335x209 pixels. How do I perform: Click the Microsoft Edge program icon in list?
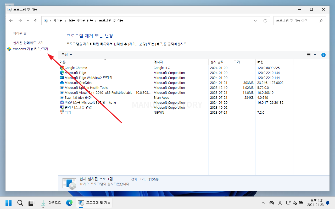pyautogui.click(x=62, y=73)
